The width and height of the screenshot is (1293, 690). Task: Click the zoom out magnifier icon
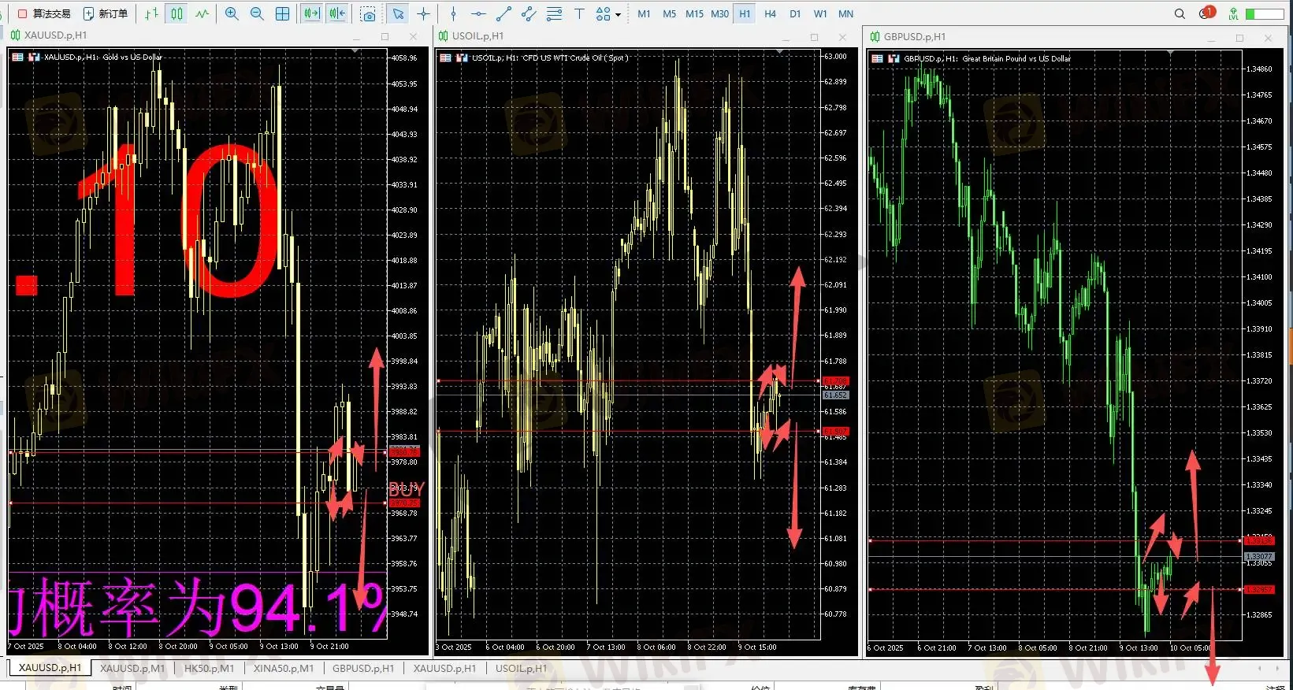(x=257, y=13)
